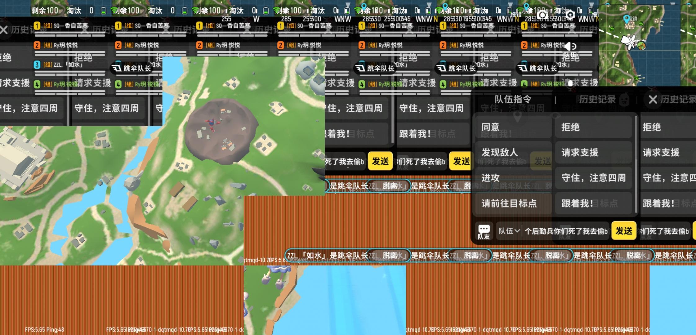Click the command list scrollbar
Image resolution: width=696 pixels, height=335 pixels.
tap(636, 140)
